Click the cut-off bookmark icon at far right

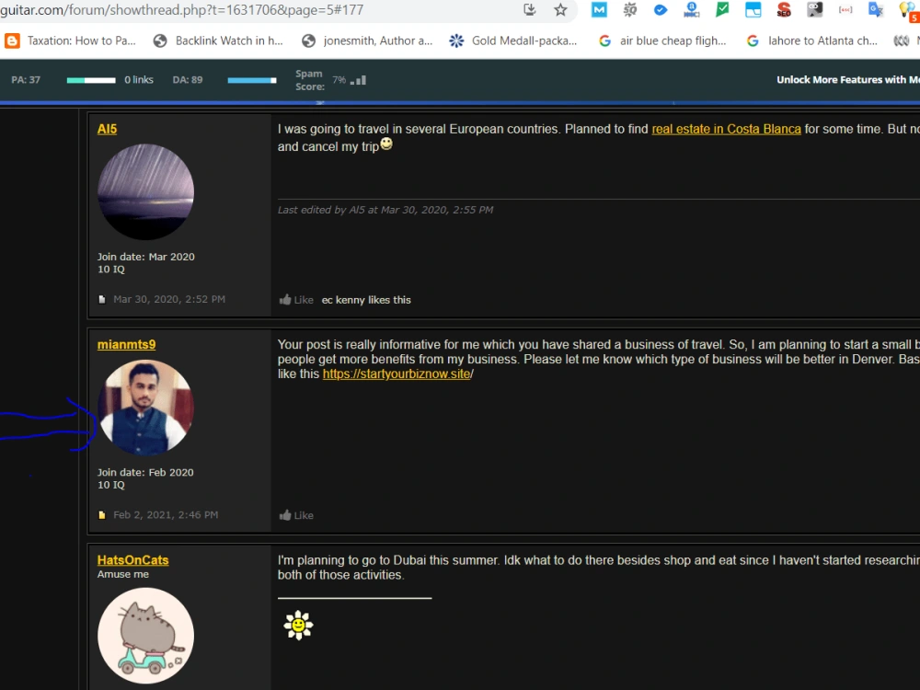[x=902, y=40]
